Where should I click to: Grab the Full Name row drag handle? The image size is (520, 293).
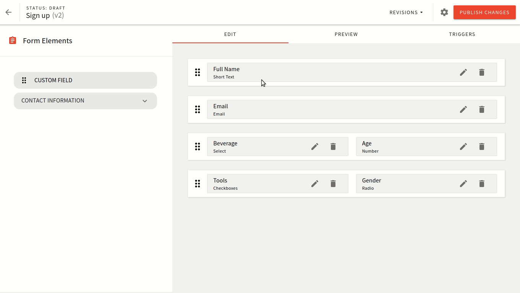[198, 72]
